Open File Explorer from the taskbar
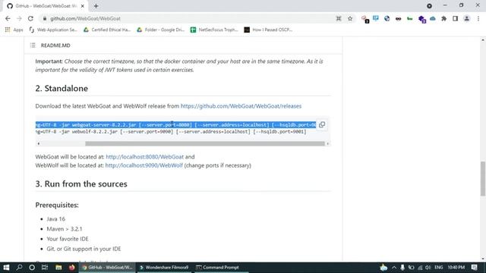Screen dimensions: 486x273 58,268
